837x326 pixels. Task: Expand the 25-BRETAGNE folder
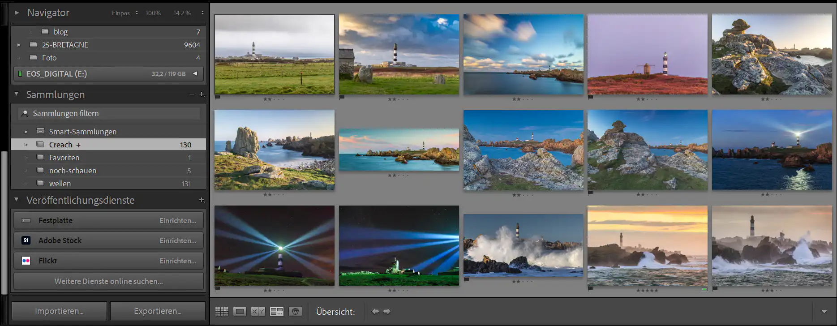point(19,45)
